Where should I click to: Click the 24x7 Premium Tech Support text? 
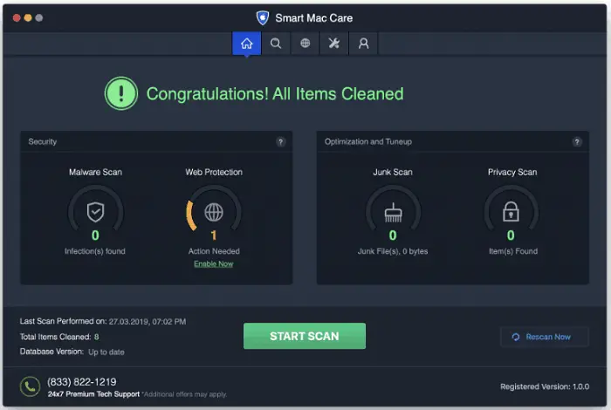[93, 394]
